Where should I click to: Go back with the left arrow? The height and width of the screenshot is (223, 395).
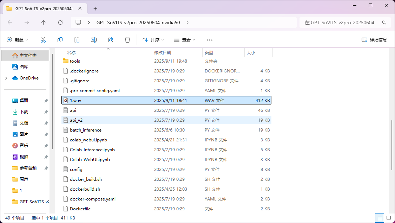pos(10,23)
